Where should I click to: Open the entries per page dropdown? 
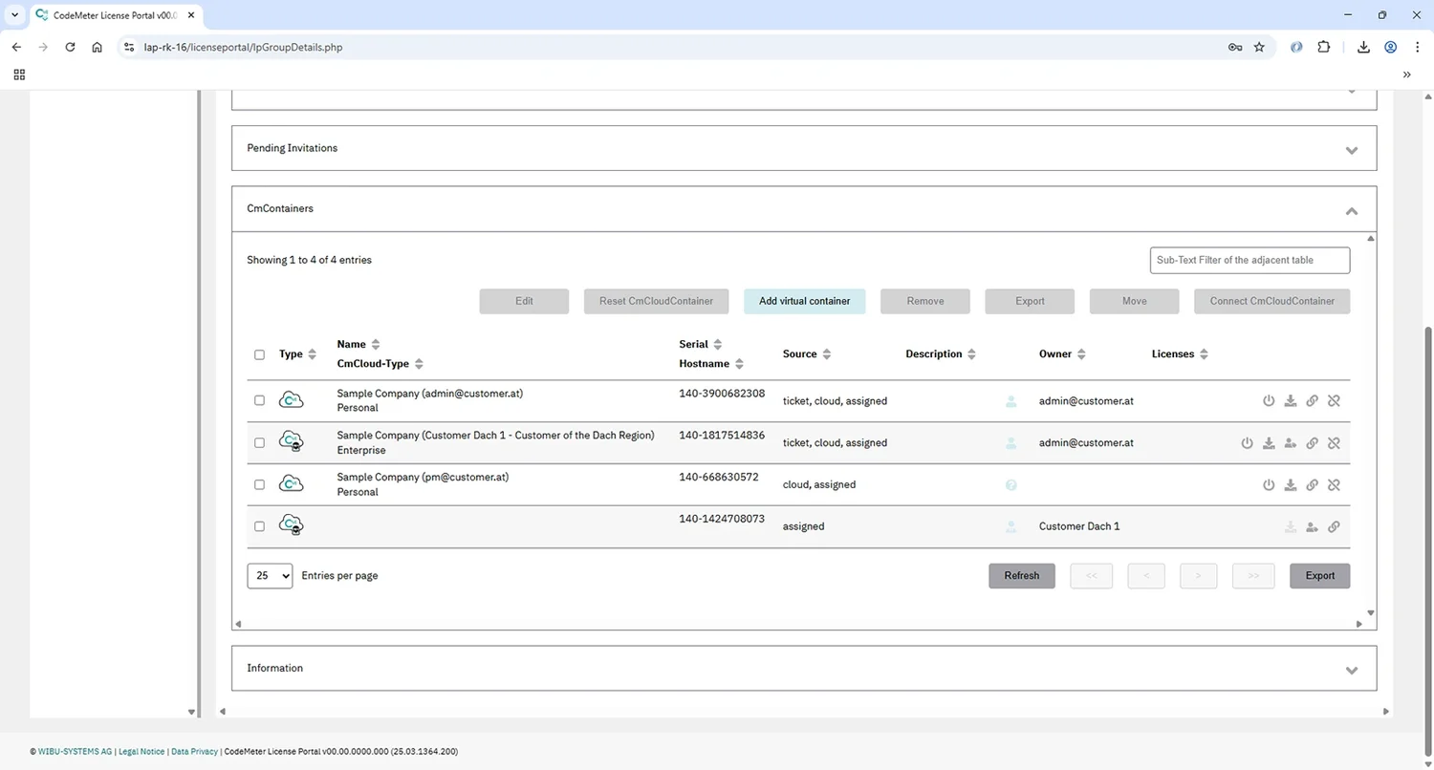point(270,576)
